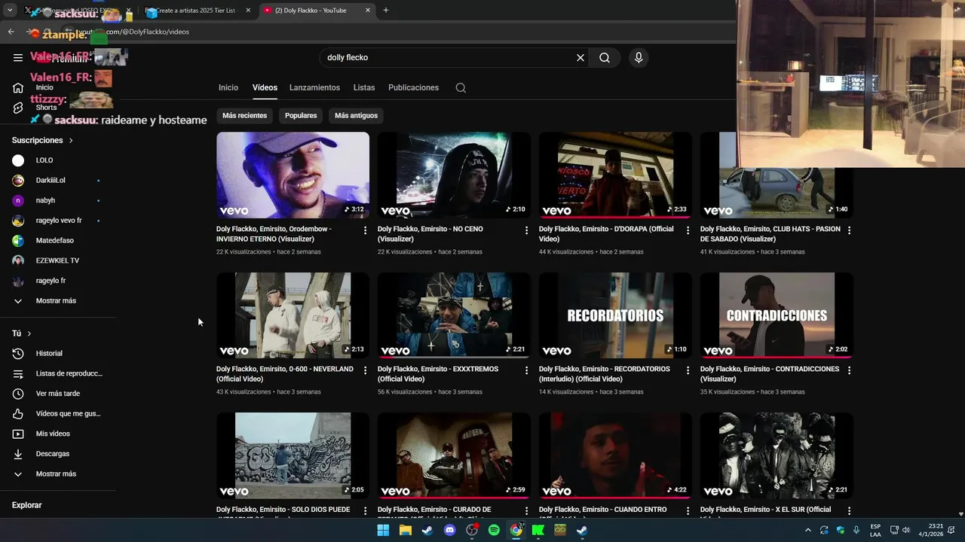Open options menu for 0-600 NEVERLAND video
The image size is (965, 542).
[365, 370]
